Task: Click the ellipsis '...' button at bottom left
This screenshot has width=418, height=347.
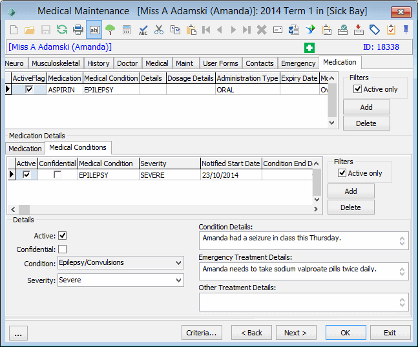Action: pos(18,333)
